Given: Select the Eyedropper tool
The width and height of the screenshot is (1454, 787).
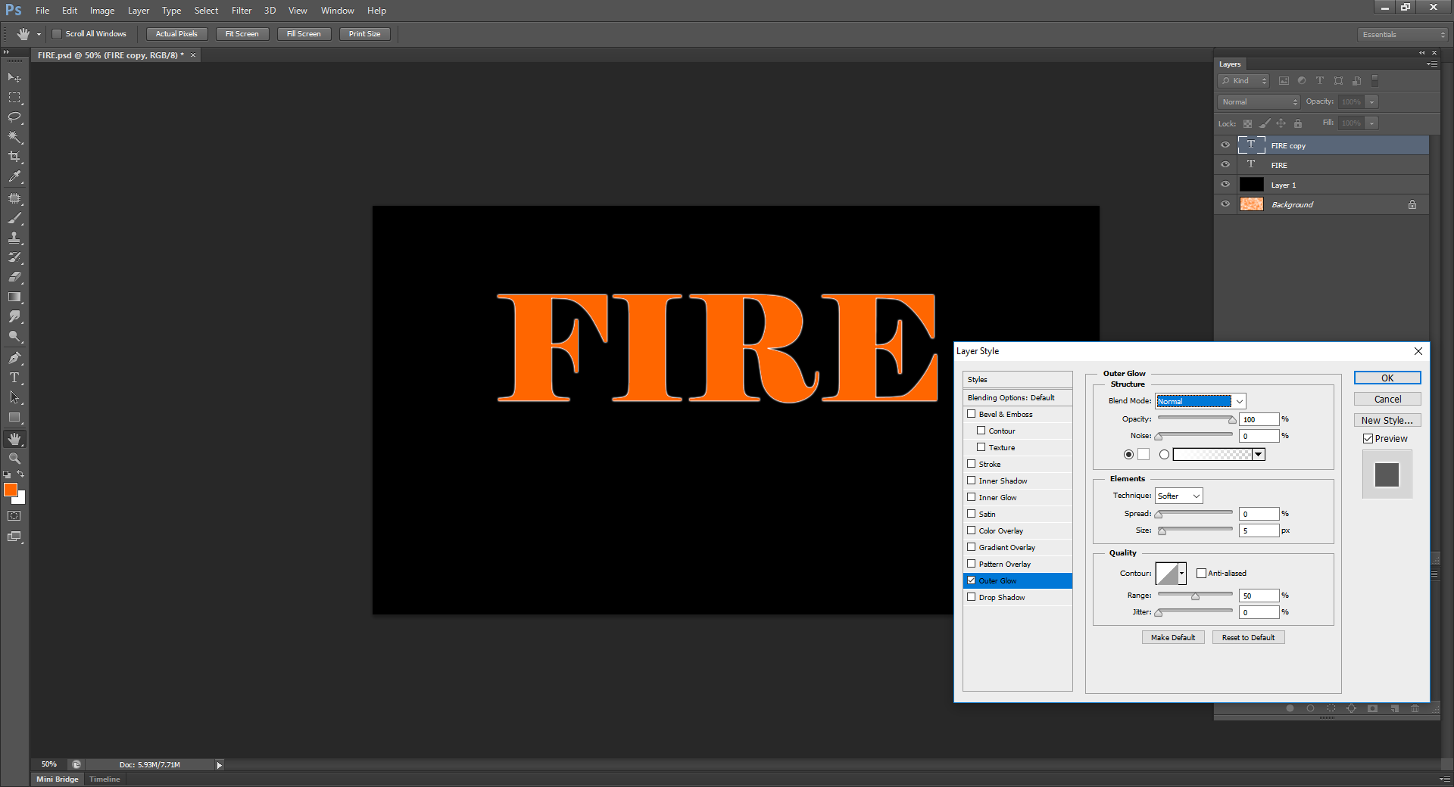Looking at the screenshot, I should pyautogui.click(x=14, y=176).
